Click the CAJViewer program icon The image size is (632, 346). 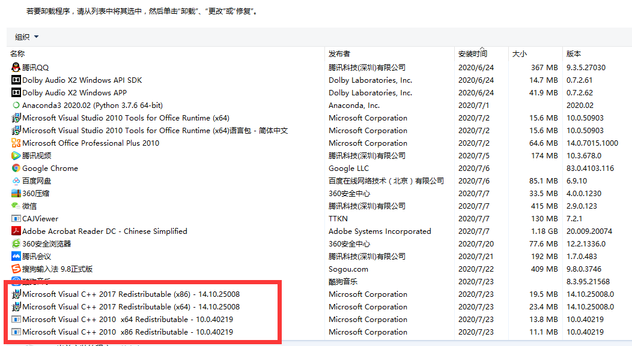16,218
